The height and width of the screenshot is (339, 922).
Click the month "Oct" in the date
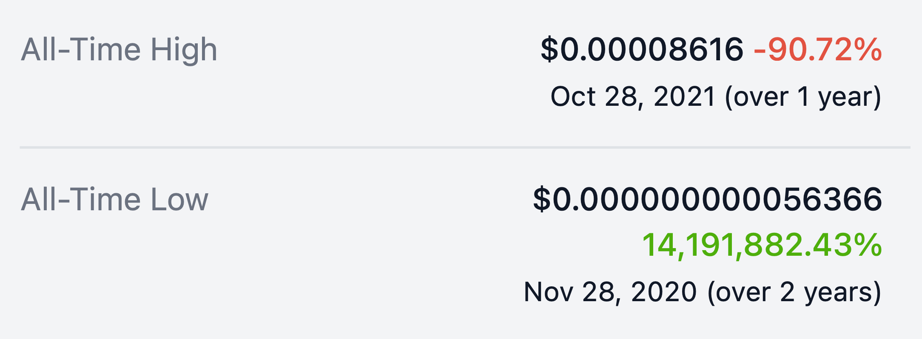tap(572, 96)
